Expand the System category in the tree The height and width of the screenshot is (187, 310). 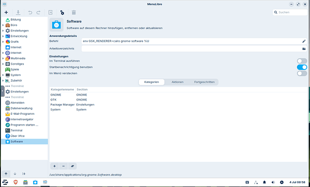tap(3, 75)
